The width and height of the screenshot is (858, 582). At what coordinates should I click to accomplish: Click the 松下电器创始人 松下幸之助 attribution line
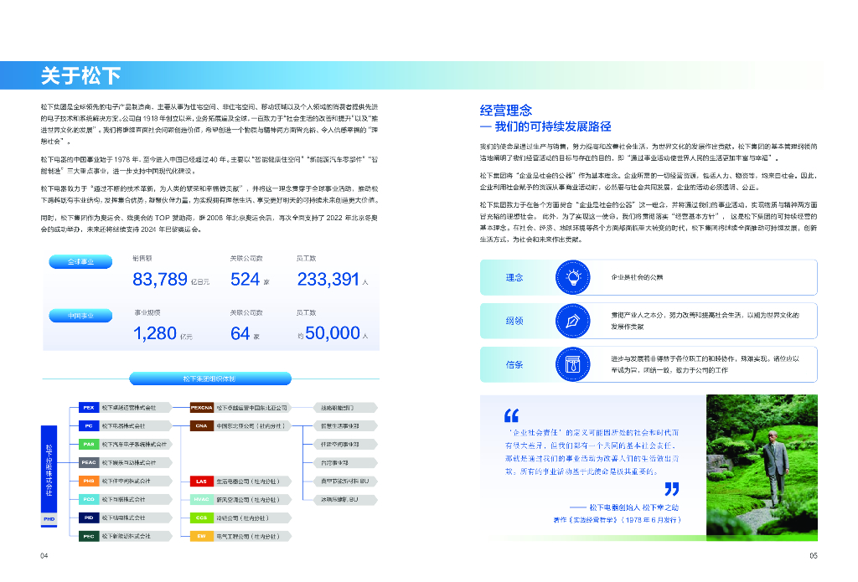633,507
